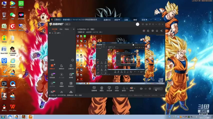The image size is (213, 119).
Task: Open the 弹幕秀 tool icon
Action: click(x=62, y=84)
